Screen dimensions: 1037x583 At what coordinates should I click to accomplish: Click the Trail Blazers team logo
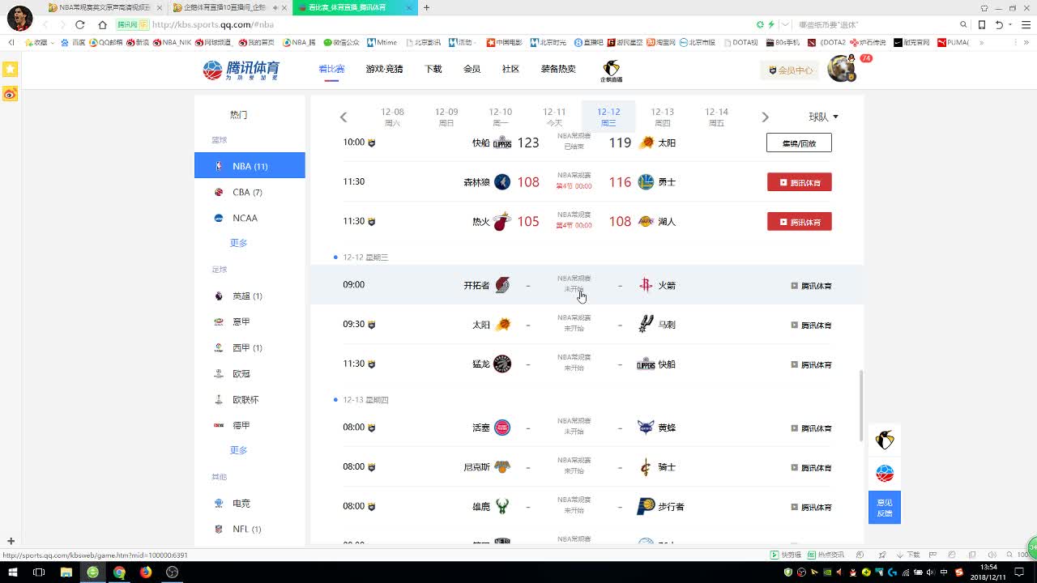[502, 285]
